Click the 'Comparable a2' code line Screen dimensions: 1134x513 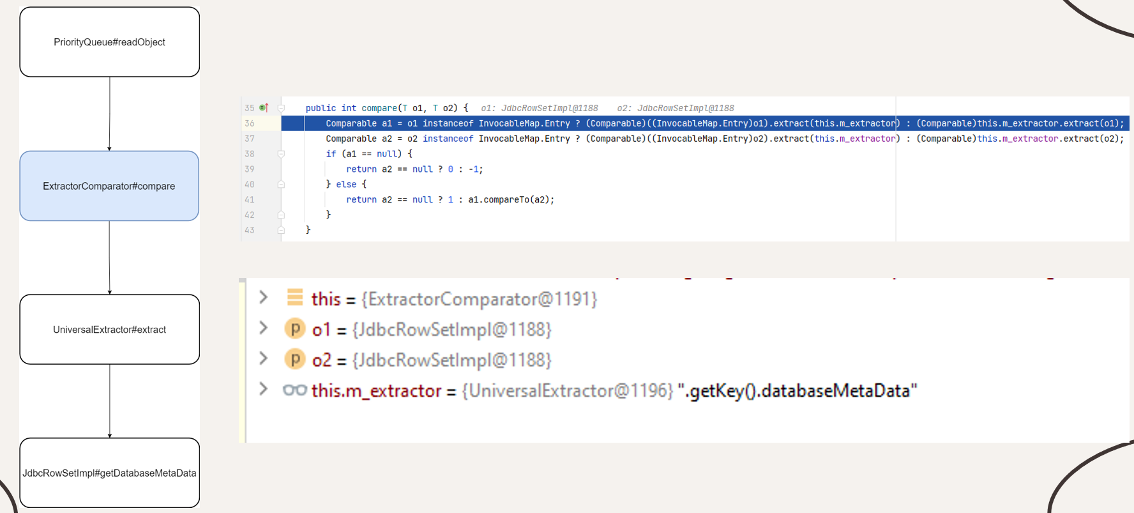[725, 139]
